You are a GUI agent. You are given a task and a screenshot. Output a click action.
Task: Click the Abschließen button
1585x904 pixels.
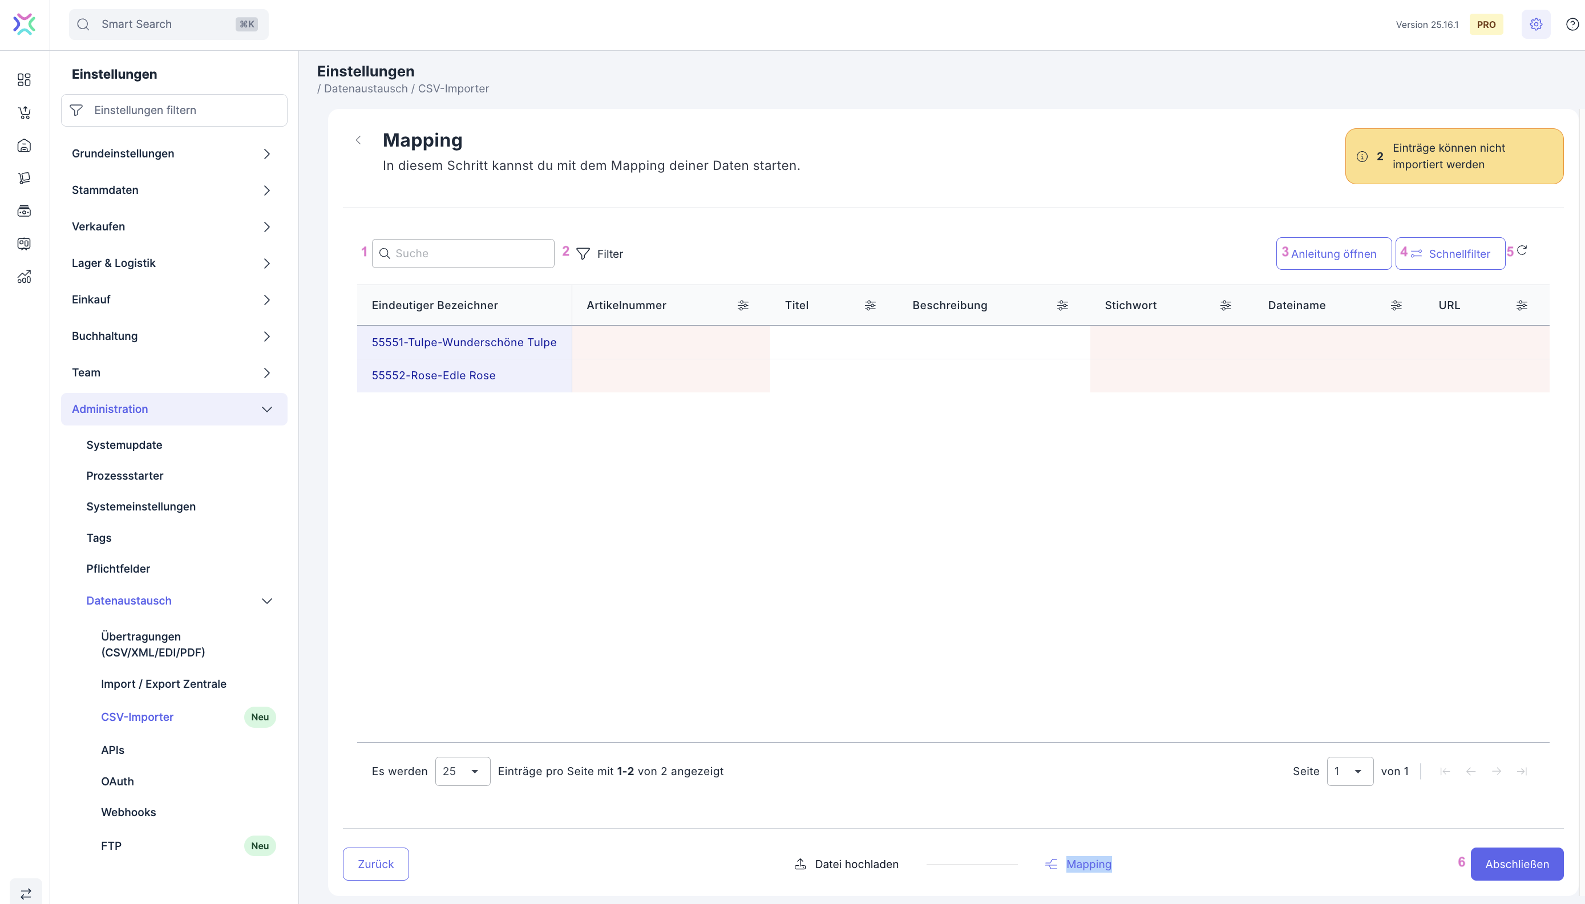pyautogui.click(x=1516, y=864)
